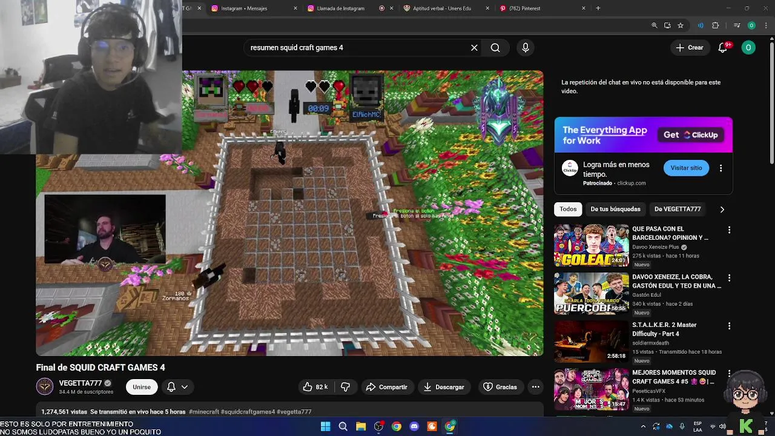Screen dimensions: 775x436
Task: Open File Explorer from the taskbar
Action: 361,427
